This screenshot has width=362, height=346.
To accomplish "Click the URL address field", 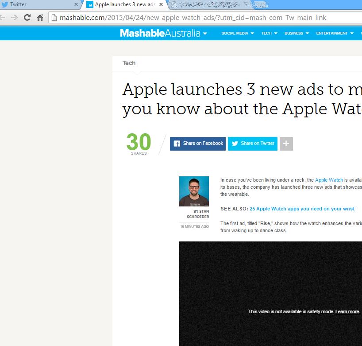I will 205,18.
